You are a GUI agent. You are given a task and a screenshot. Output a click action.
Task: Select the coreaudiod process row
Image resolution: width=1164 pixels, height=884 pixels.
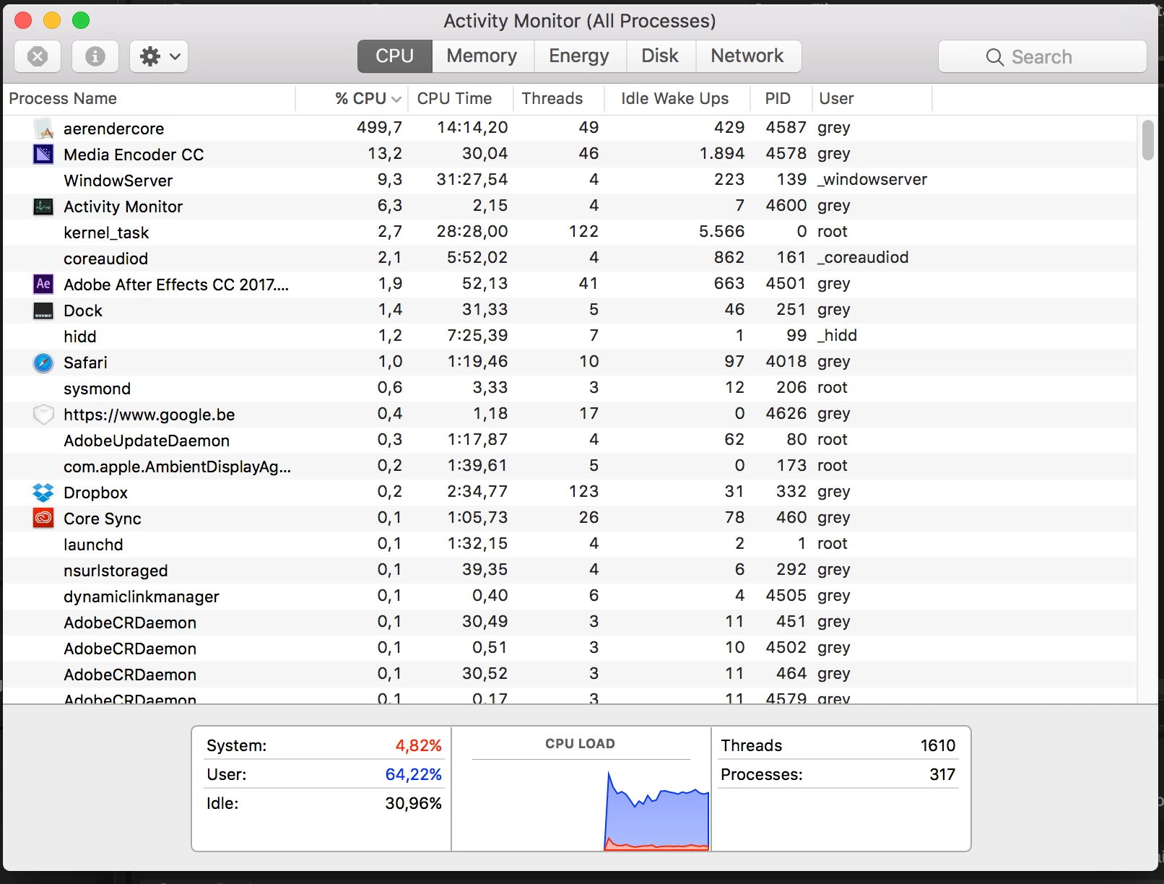570,259
